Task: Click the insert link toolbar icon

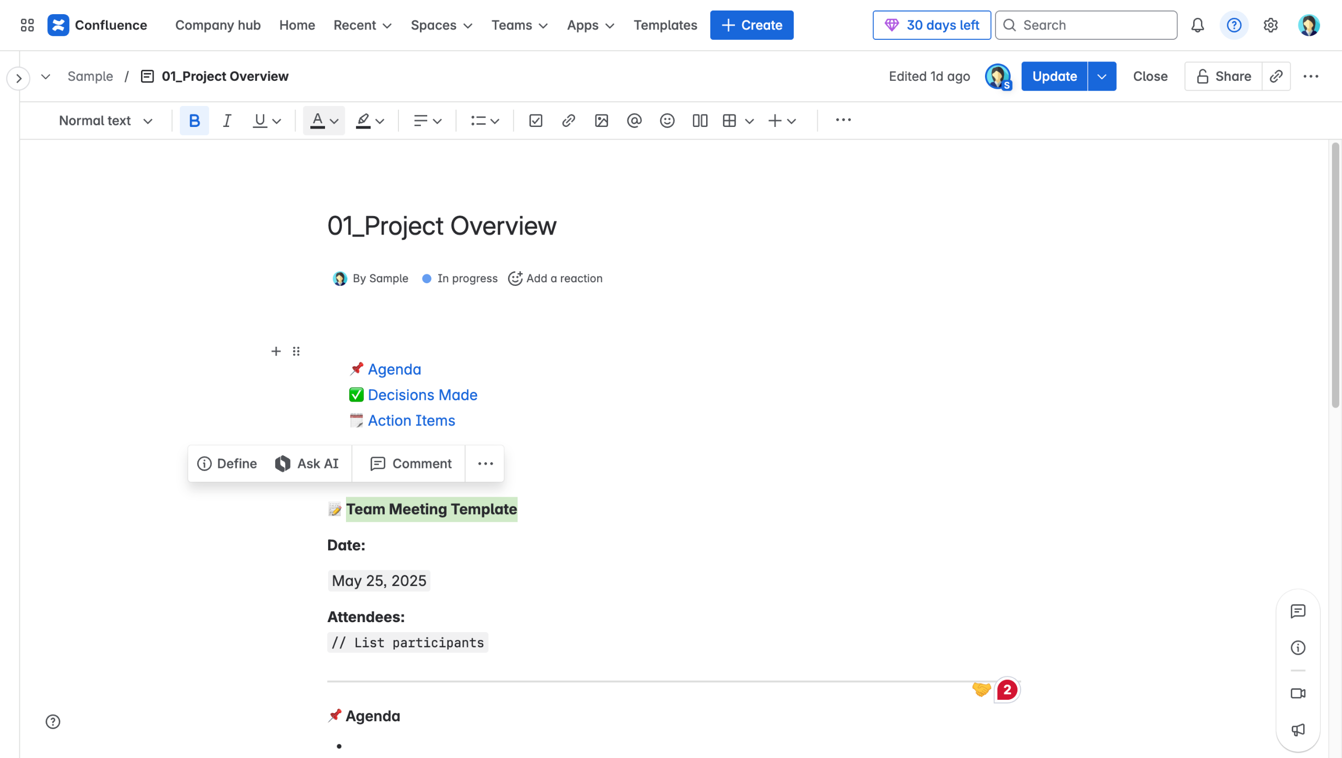Action: pyautogui.click(x=568, y=121)
